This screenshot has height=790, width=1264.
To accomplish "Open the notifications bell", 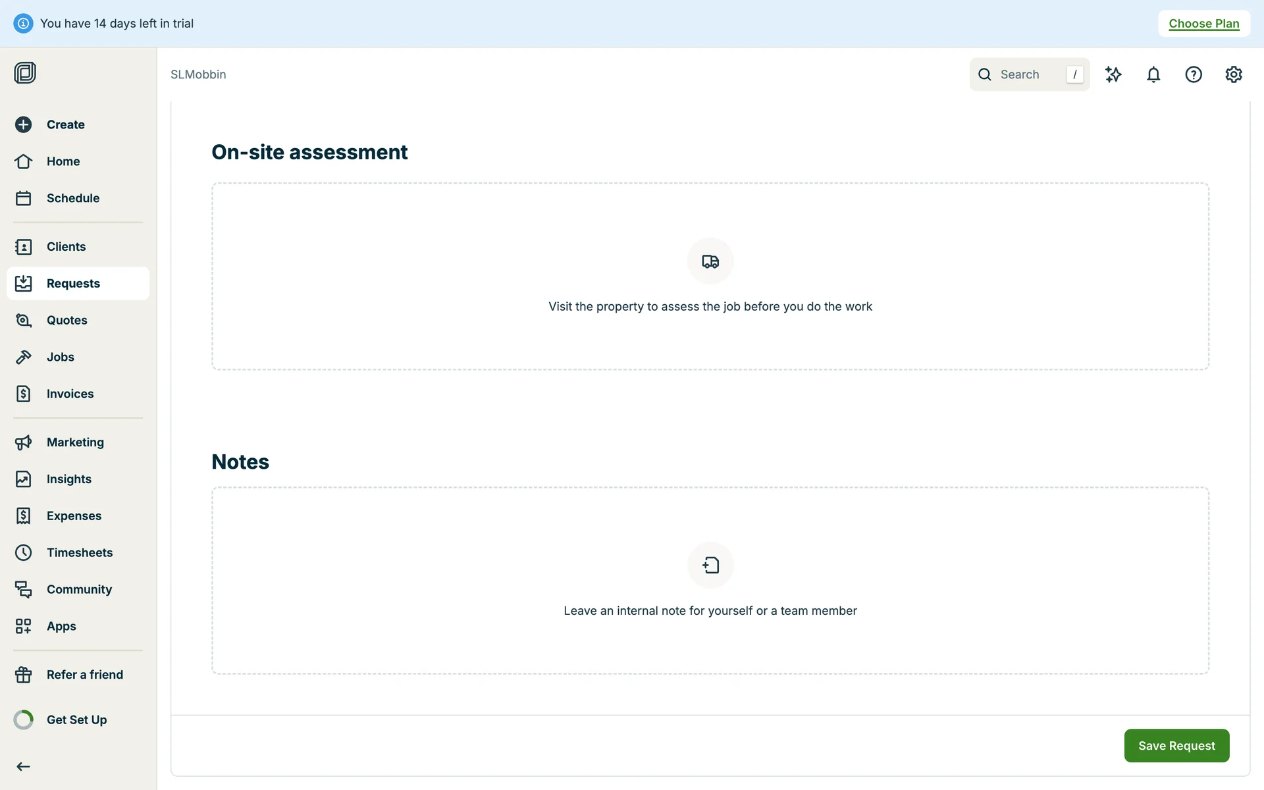I will 1153,74.
